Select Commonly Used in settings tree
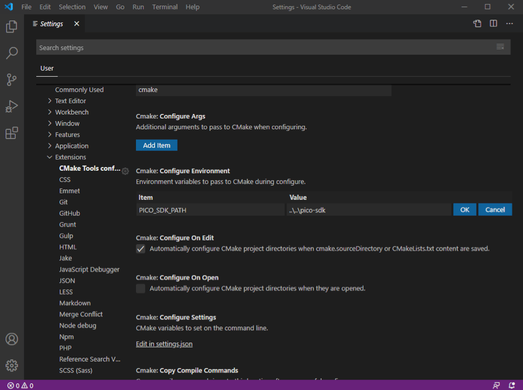Image resolution: width=523 pixels, height=390 pixels. (x=79, y=90)
